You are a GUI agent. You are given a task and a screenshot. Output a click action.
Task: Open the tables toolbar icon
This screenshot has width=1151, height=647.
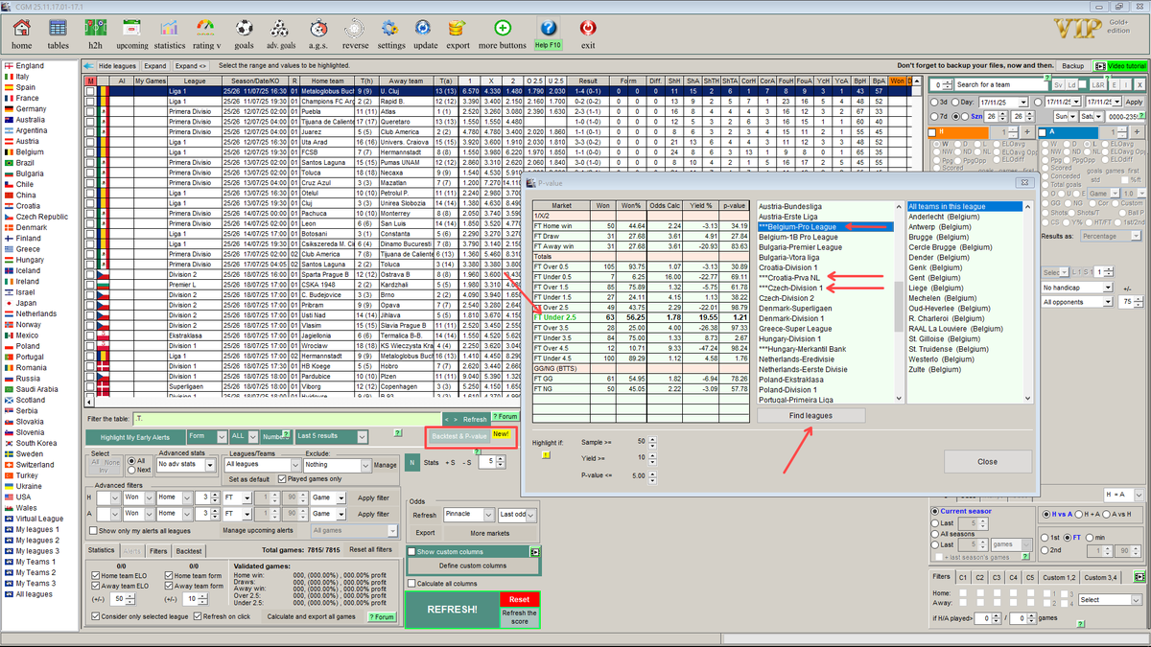58,29
